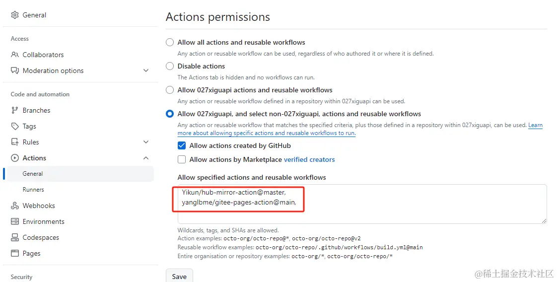Viewport: 557px width, 282px height.
Task: Uncheck Allow actions created by GitHub
Action: [182, 145]
